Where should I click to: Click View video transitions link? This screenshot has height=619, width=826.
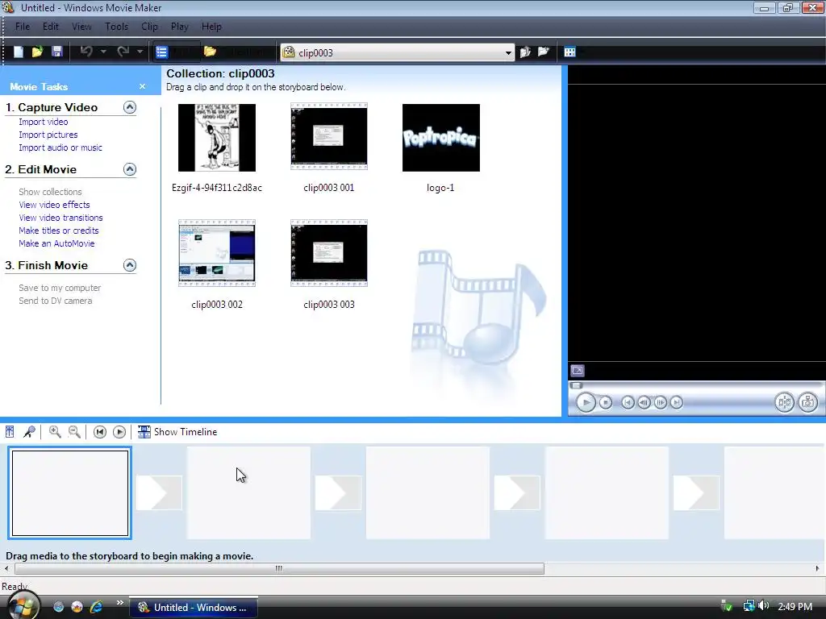(60, 218)
